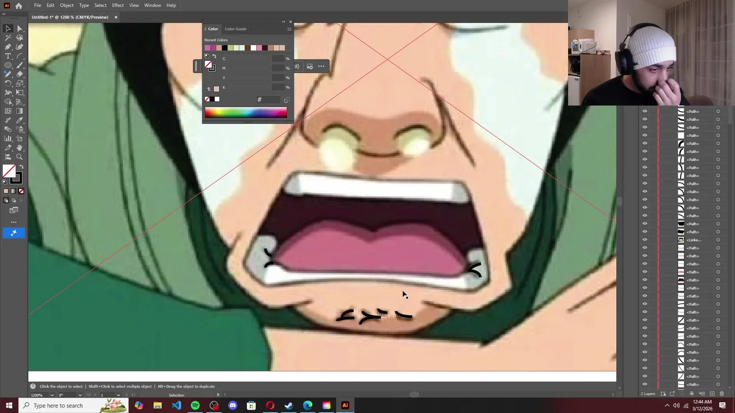
Task: Open Spotify from the taskbar
Action: tap(195, 406)
